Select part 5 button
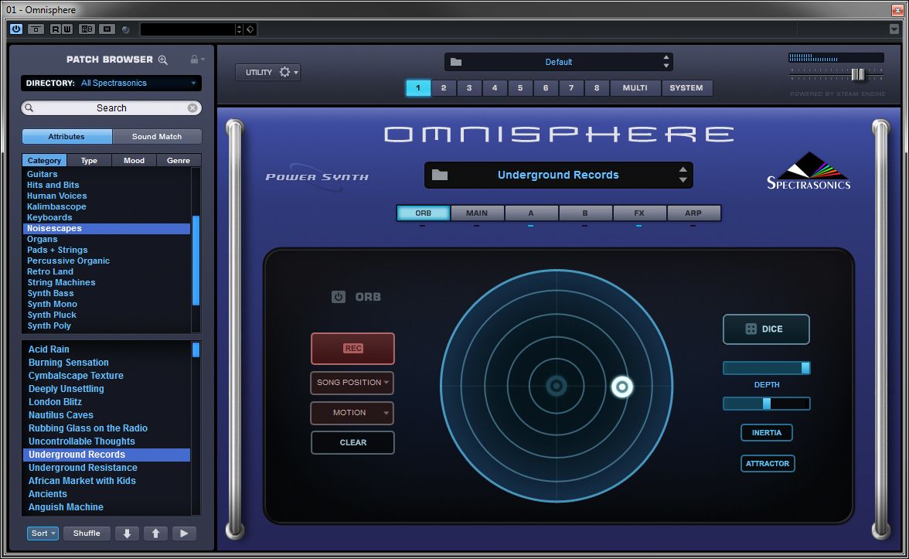This screenshot has height=559, width=909. [x=520, y=88]
